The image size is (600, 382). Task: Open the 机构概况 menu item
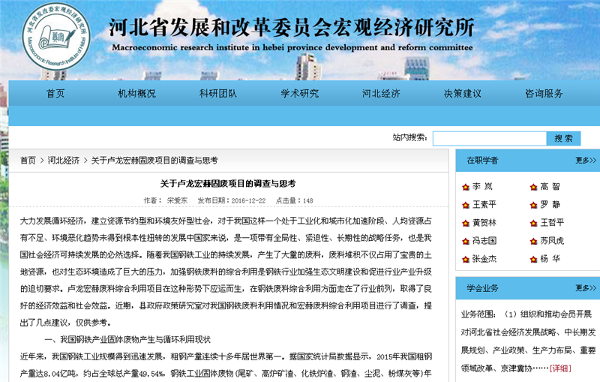[136, 93]
